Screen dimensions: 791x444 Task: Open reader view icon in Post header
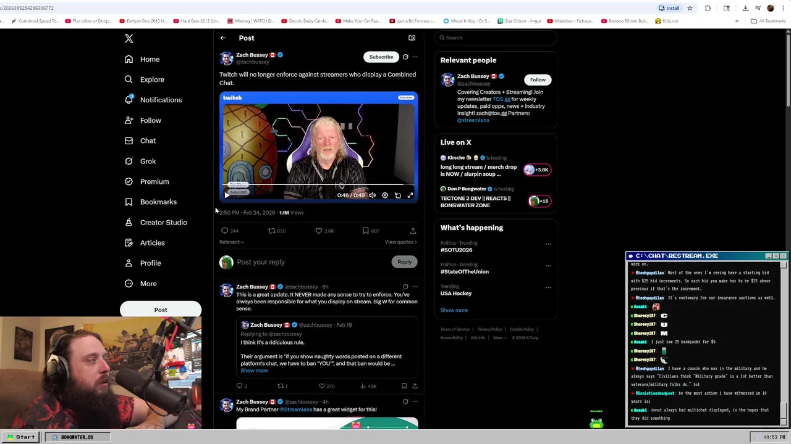click(412, 38)
